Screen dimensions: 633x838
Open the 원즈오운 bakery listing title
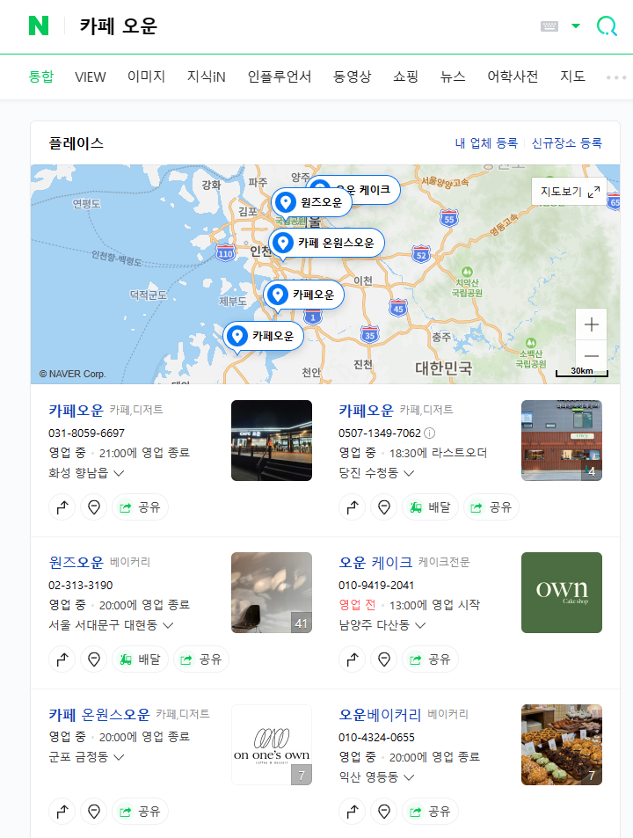click(76, 562)
